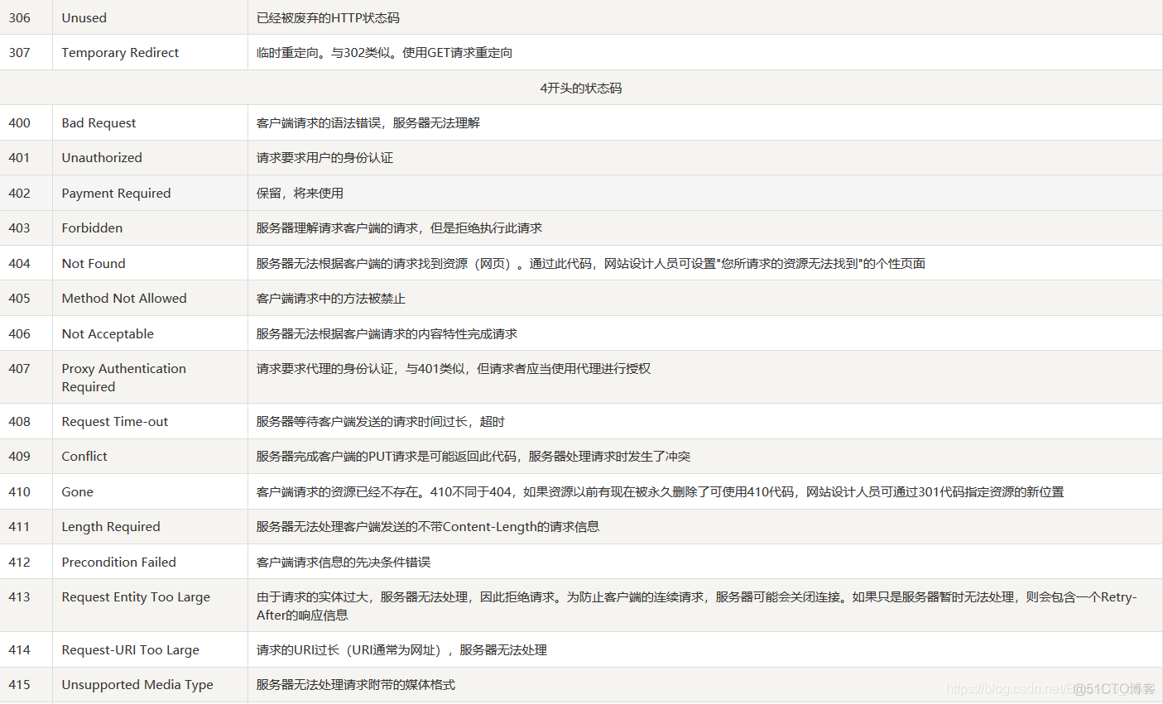The height and width of the screenshot is (704, 1163).
Task: Click 'Temporary Redirect' status name
Action: pos(120,52)
